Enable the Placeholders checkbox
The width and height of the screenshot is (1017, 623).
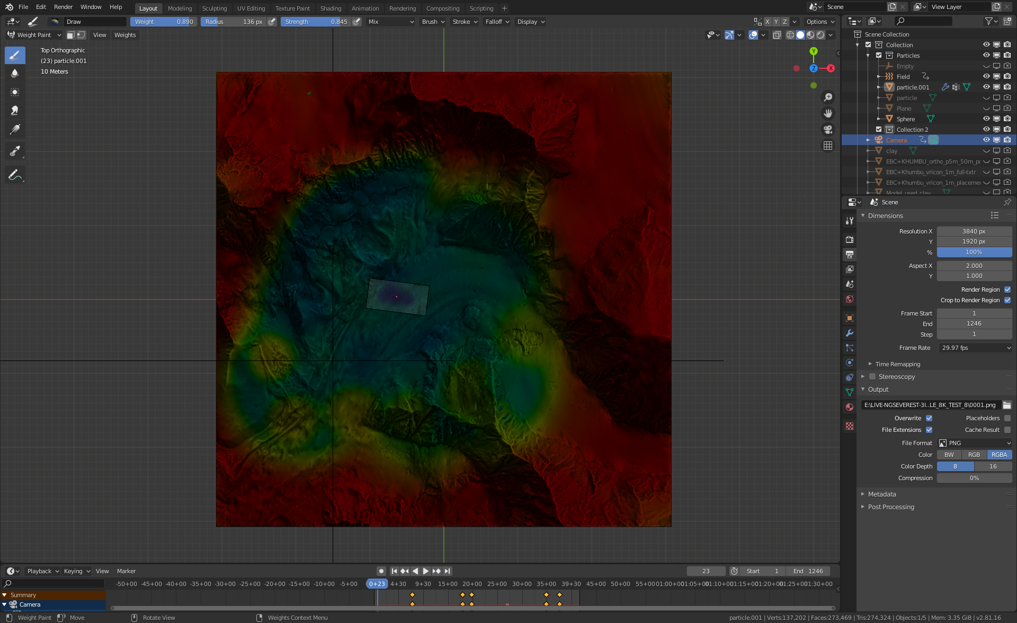pos(1007,418)
